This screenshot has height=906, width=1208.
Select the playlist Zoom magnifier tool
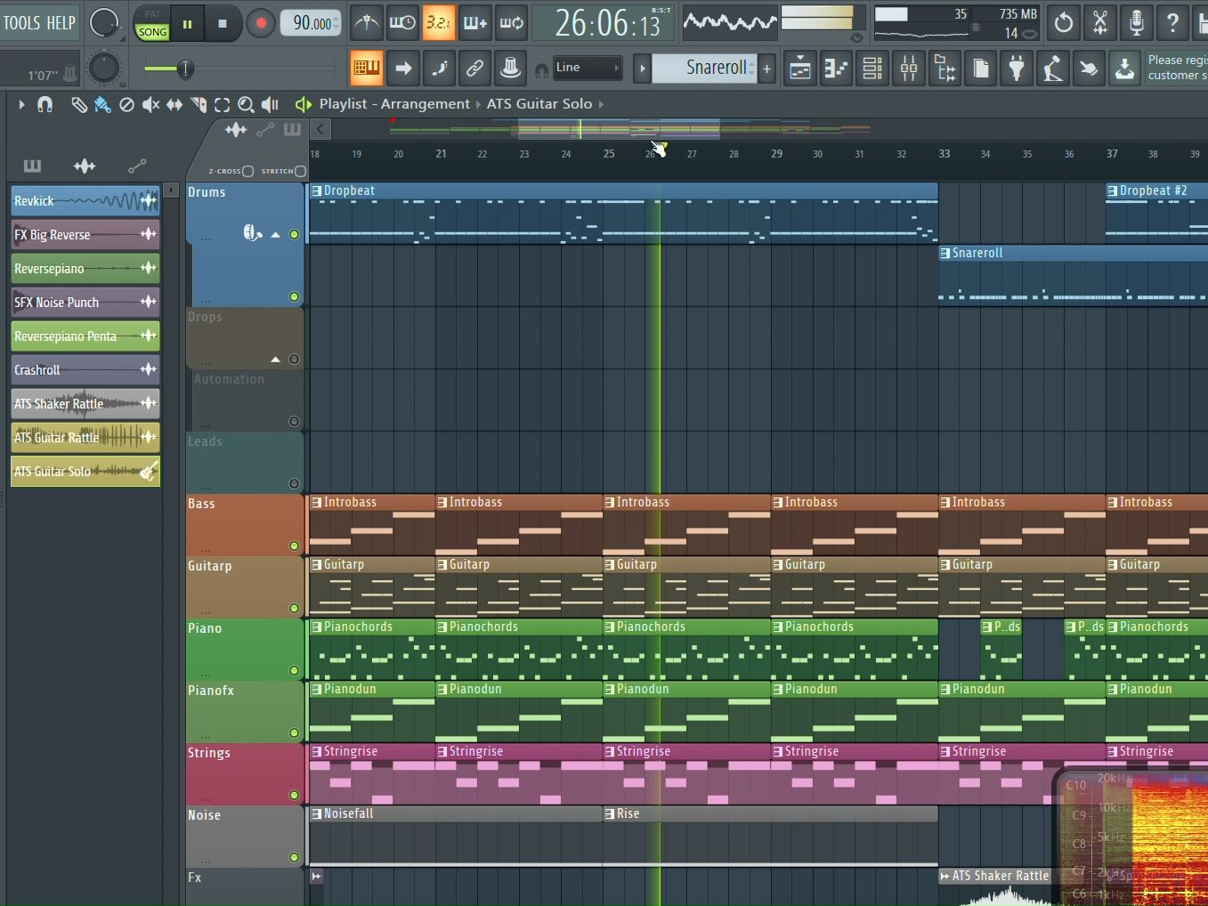[x=246, y=105]
